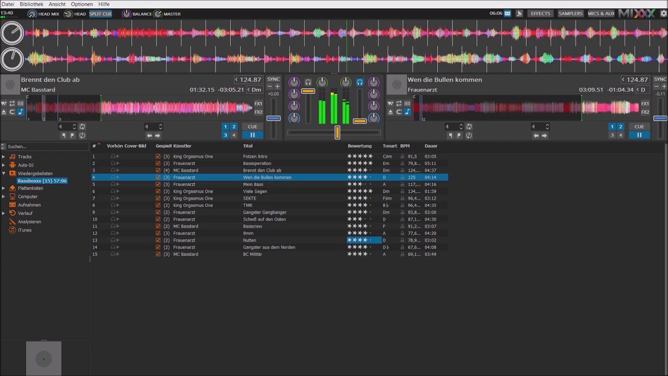Click the BALANCE knob
The height and width of the screenshot is (376, 668).
point(126,14)
